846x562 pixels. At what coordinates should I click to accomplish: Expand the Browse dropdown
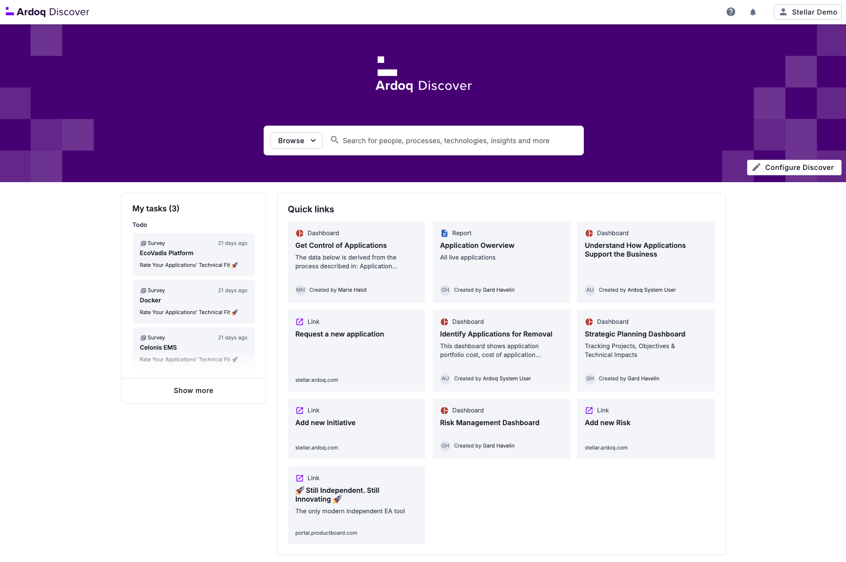tap(296, 141)
